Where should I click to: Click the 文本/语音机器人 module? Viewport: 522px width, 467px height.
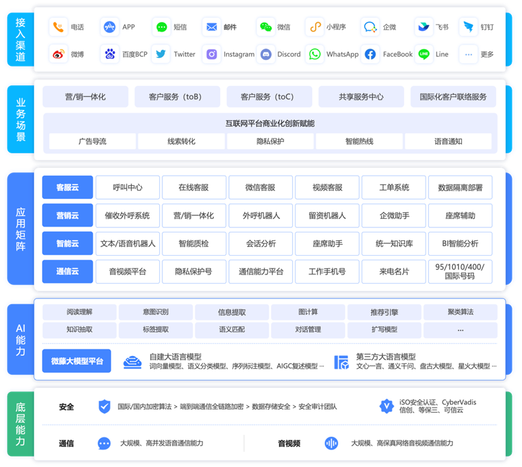point(127,244)
